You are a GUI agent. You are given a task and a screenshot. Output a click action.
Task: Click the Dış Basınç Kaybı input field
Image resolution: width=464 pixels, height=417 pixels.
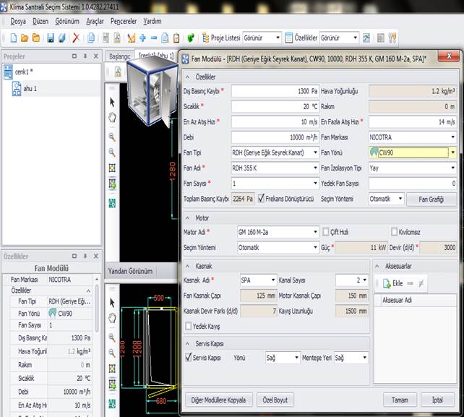point(274,91)
